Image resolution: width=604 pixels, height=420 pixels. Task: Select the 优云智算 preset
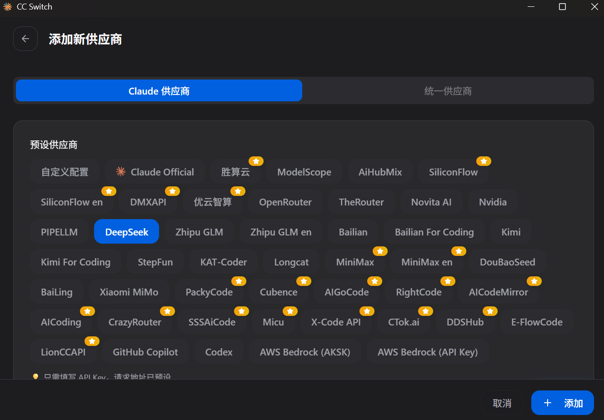point(213,202)
